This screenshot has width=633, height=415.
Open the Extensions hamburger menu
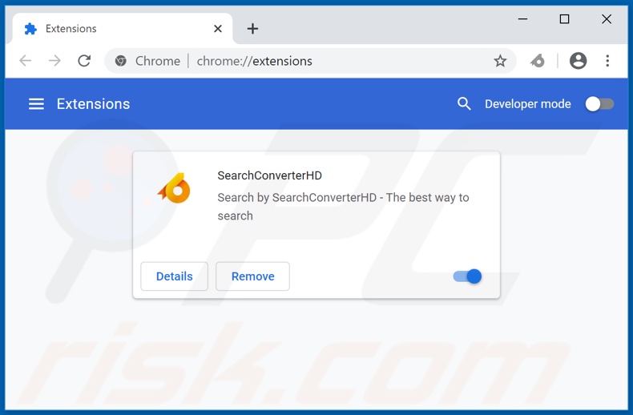point(36,104)
